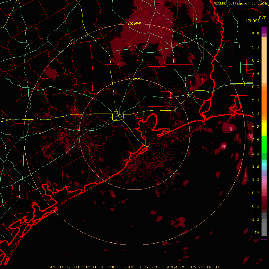Pick the yellow segment of the color bar
269x269 pixels.
264,128
